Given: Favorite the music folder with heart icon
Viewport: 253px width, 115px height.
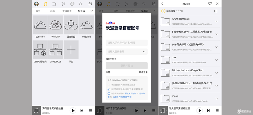Looking at the screenshot, I should 210,4.
